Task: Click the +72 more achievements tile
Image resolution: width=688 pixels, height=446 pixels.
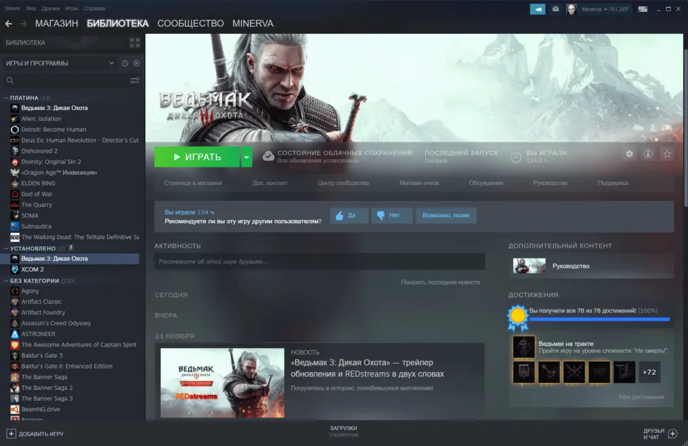Action: (x=649, y=372)
